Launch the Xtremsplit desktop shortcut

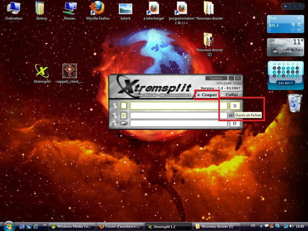click(42, 73)
